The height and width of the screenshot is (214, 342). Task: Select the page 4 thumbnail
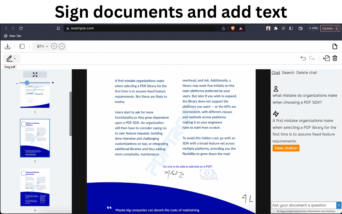coord(35,187)
